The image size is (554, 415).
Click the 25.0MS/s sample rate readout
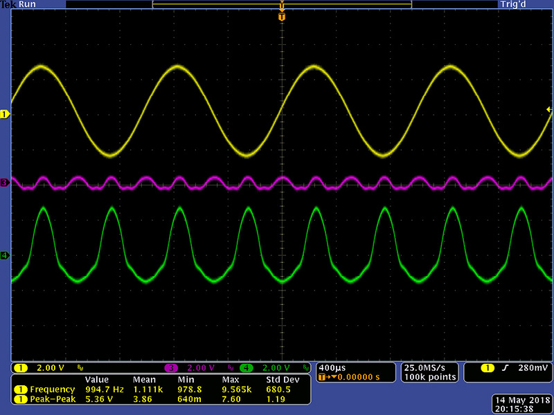pos(428,367)
